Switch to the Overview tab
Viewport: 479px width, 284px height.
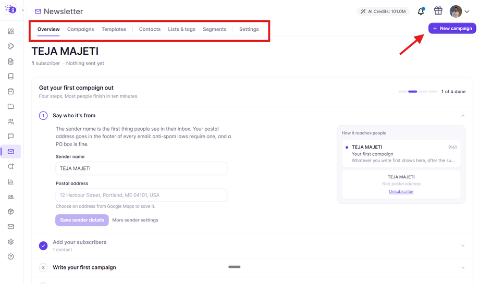(48, 29)
